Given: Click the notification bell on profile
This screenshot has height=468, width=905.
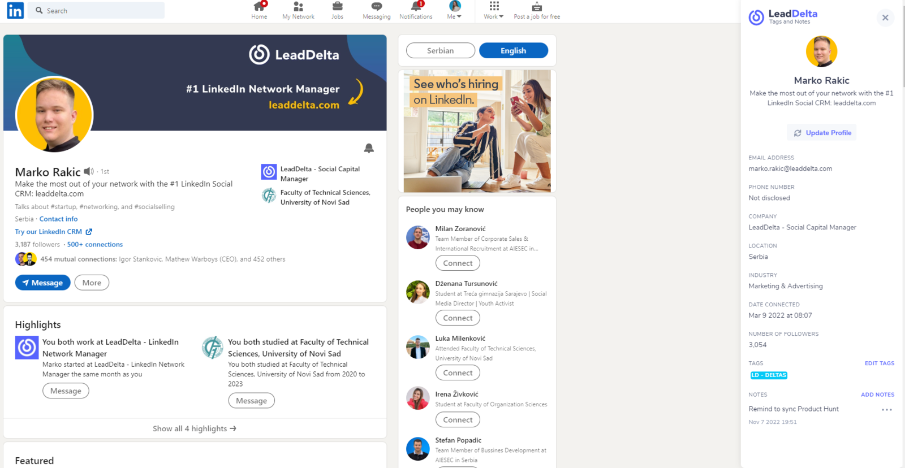Looking at the screenshot, I should tap(369, 148).
